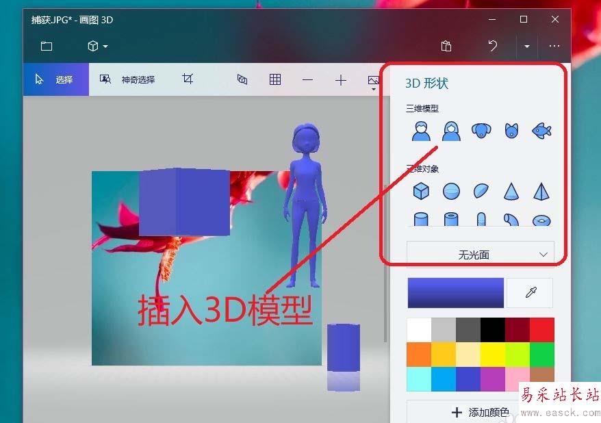Click the paste clipboard icon
This screenshot has width=601, height=423.
[x=446, y=46]
